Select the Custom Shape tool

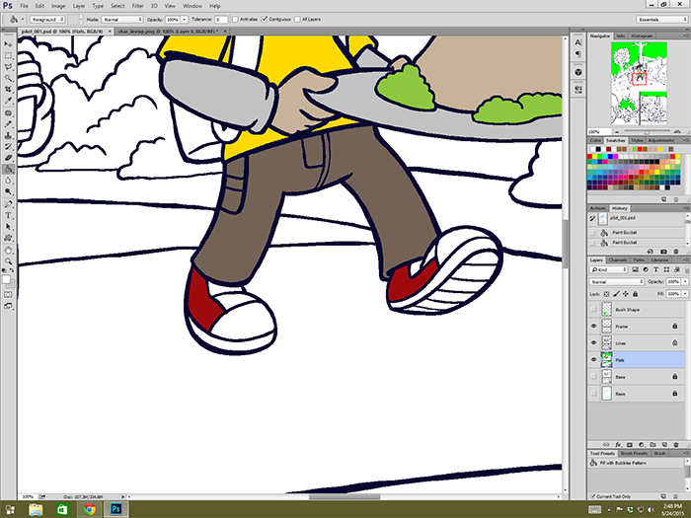click(x=8, y=238)
